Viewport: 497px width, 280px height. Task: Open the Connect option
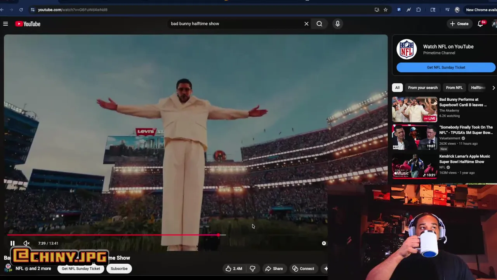click(x=303, y=268)
